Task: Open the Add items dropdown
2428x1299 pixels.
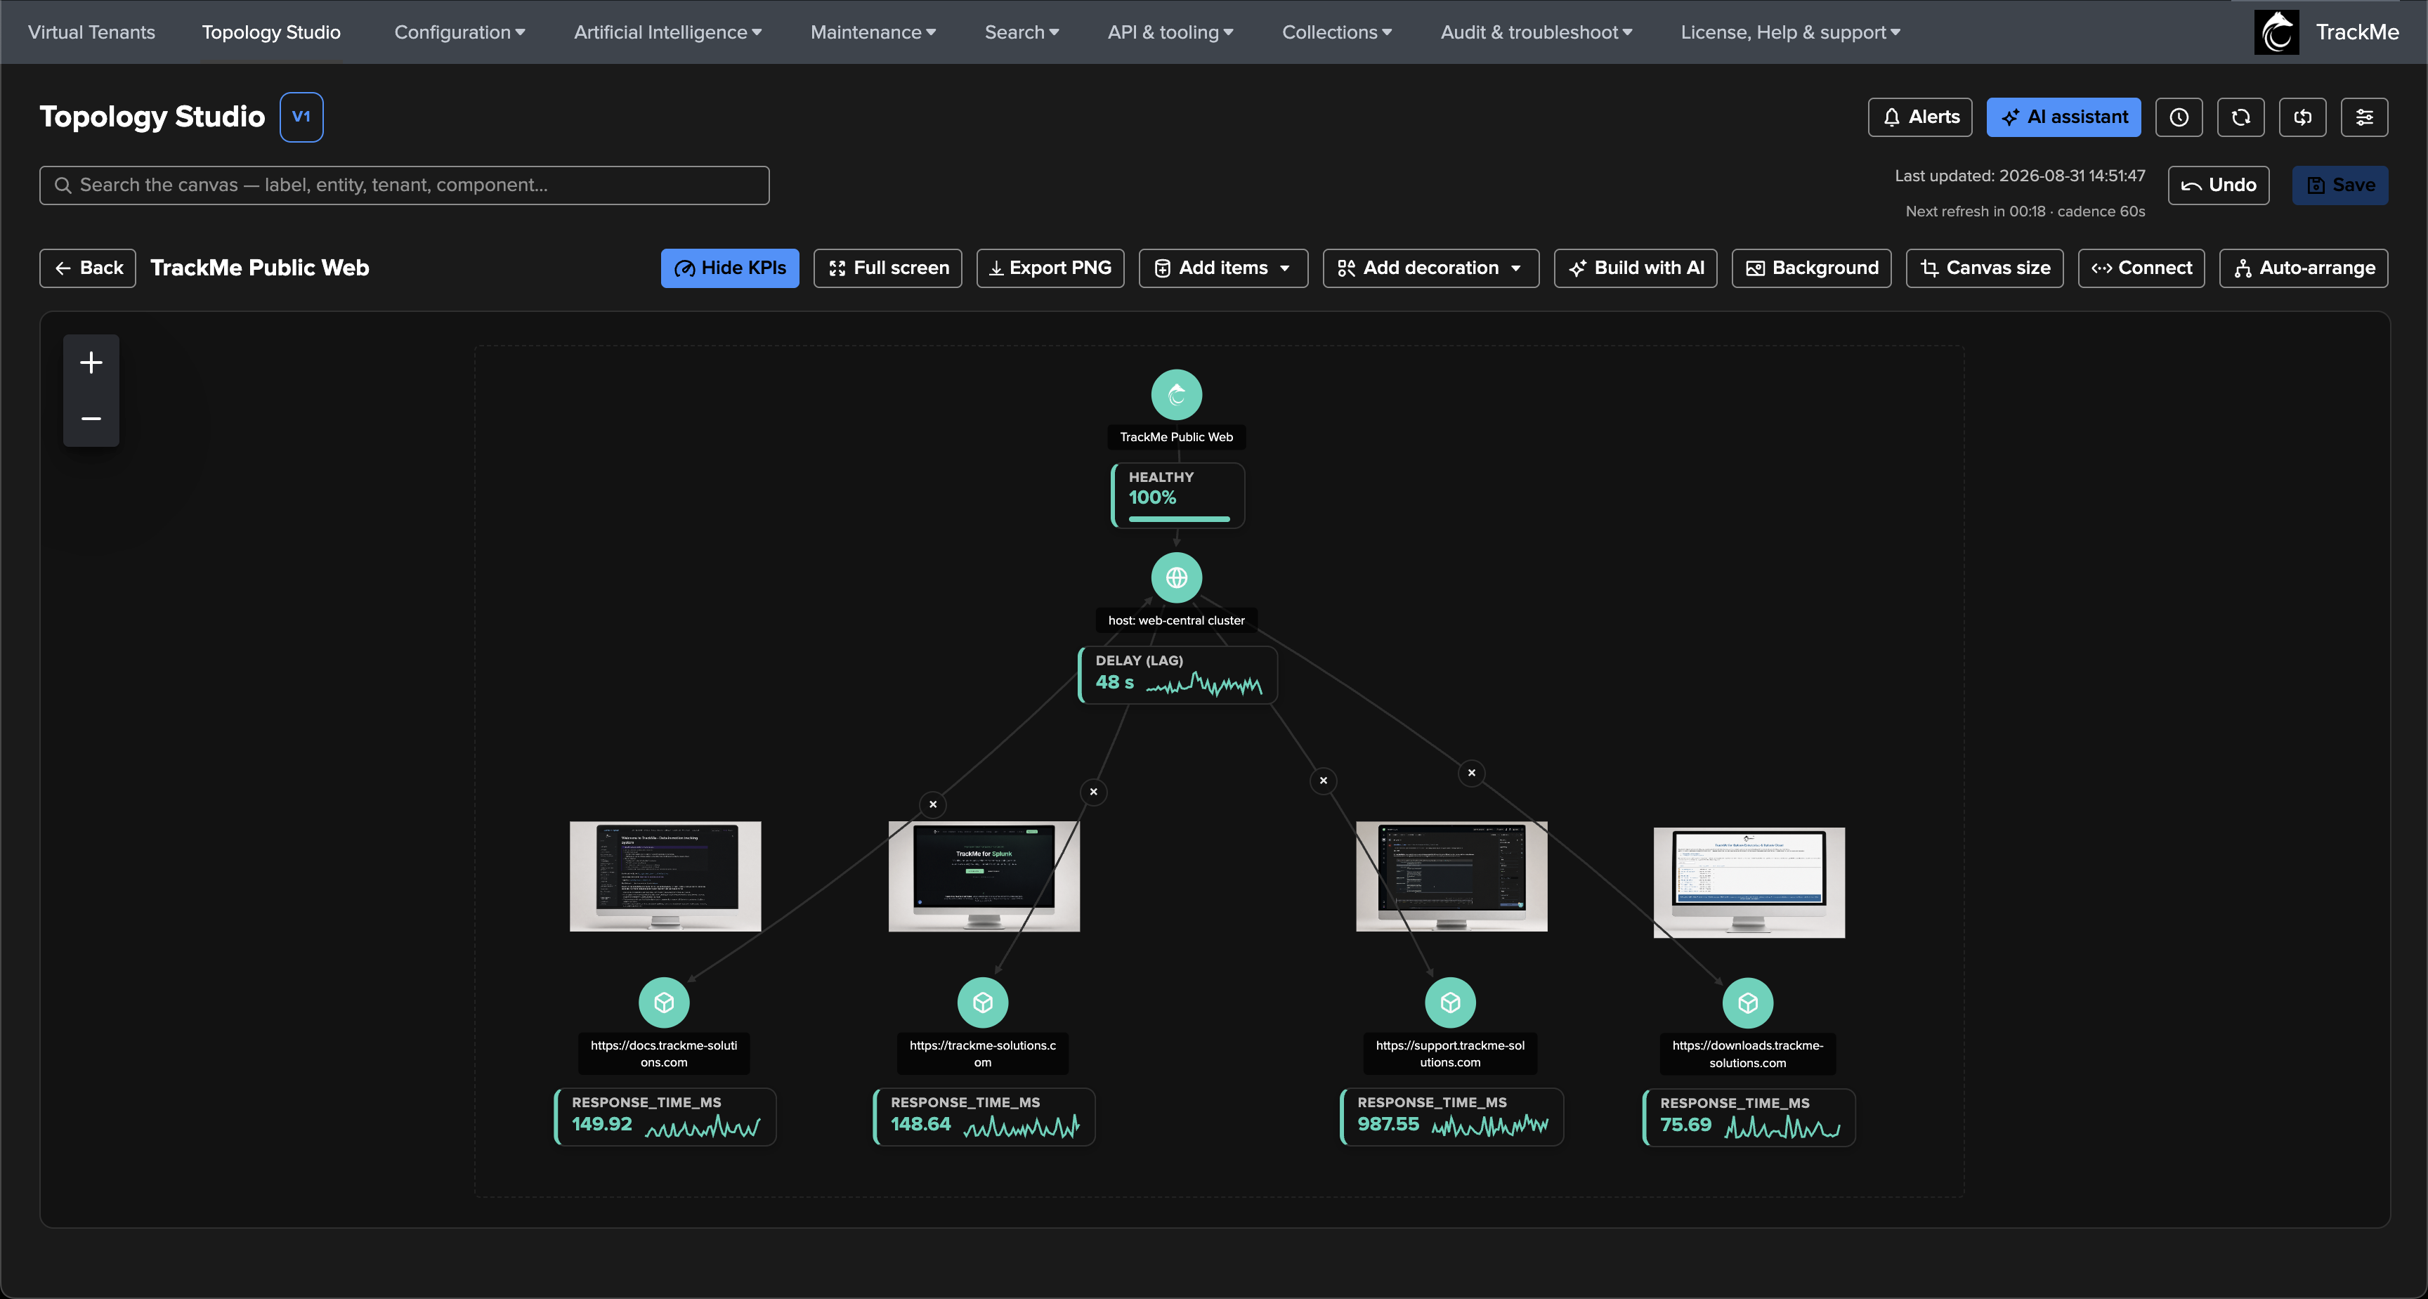Action: pyautogui.click(x=1222, y=268)
